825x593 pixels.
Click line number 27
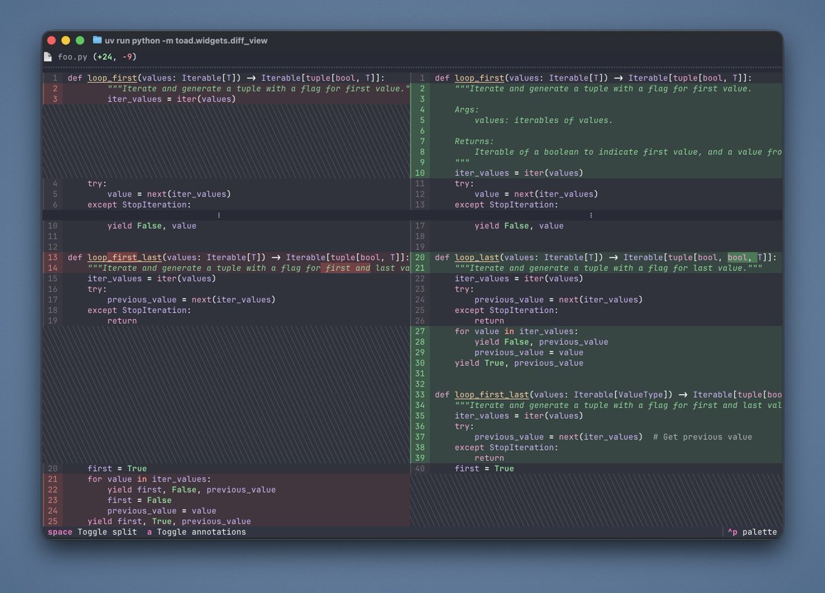click(x=420, y=332)
